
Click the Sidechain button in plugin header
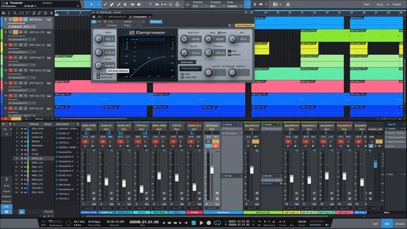156,22
